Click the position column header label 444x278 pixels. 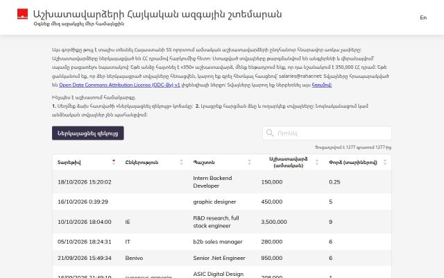[204, 162]
